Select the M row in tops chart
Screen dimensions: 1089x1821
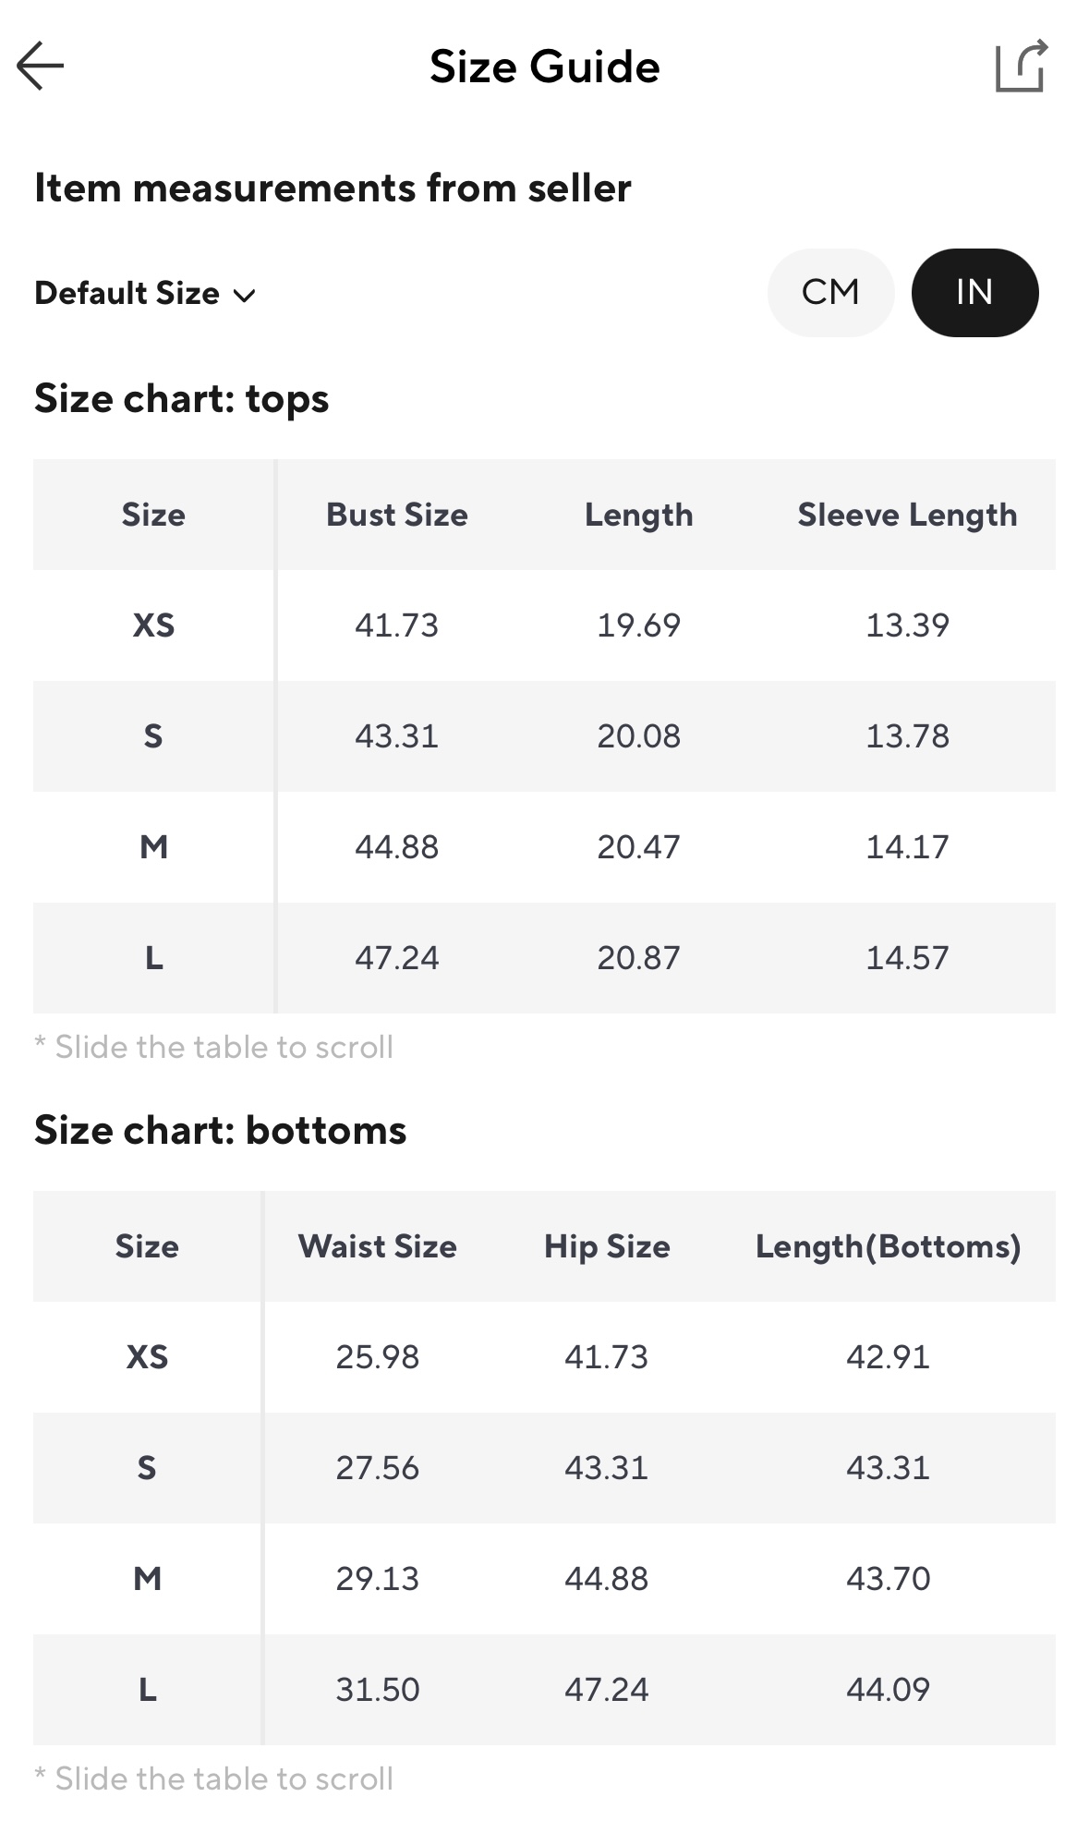pyautogui.click(x=153, y=847)
